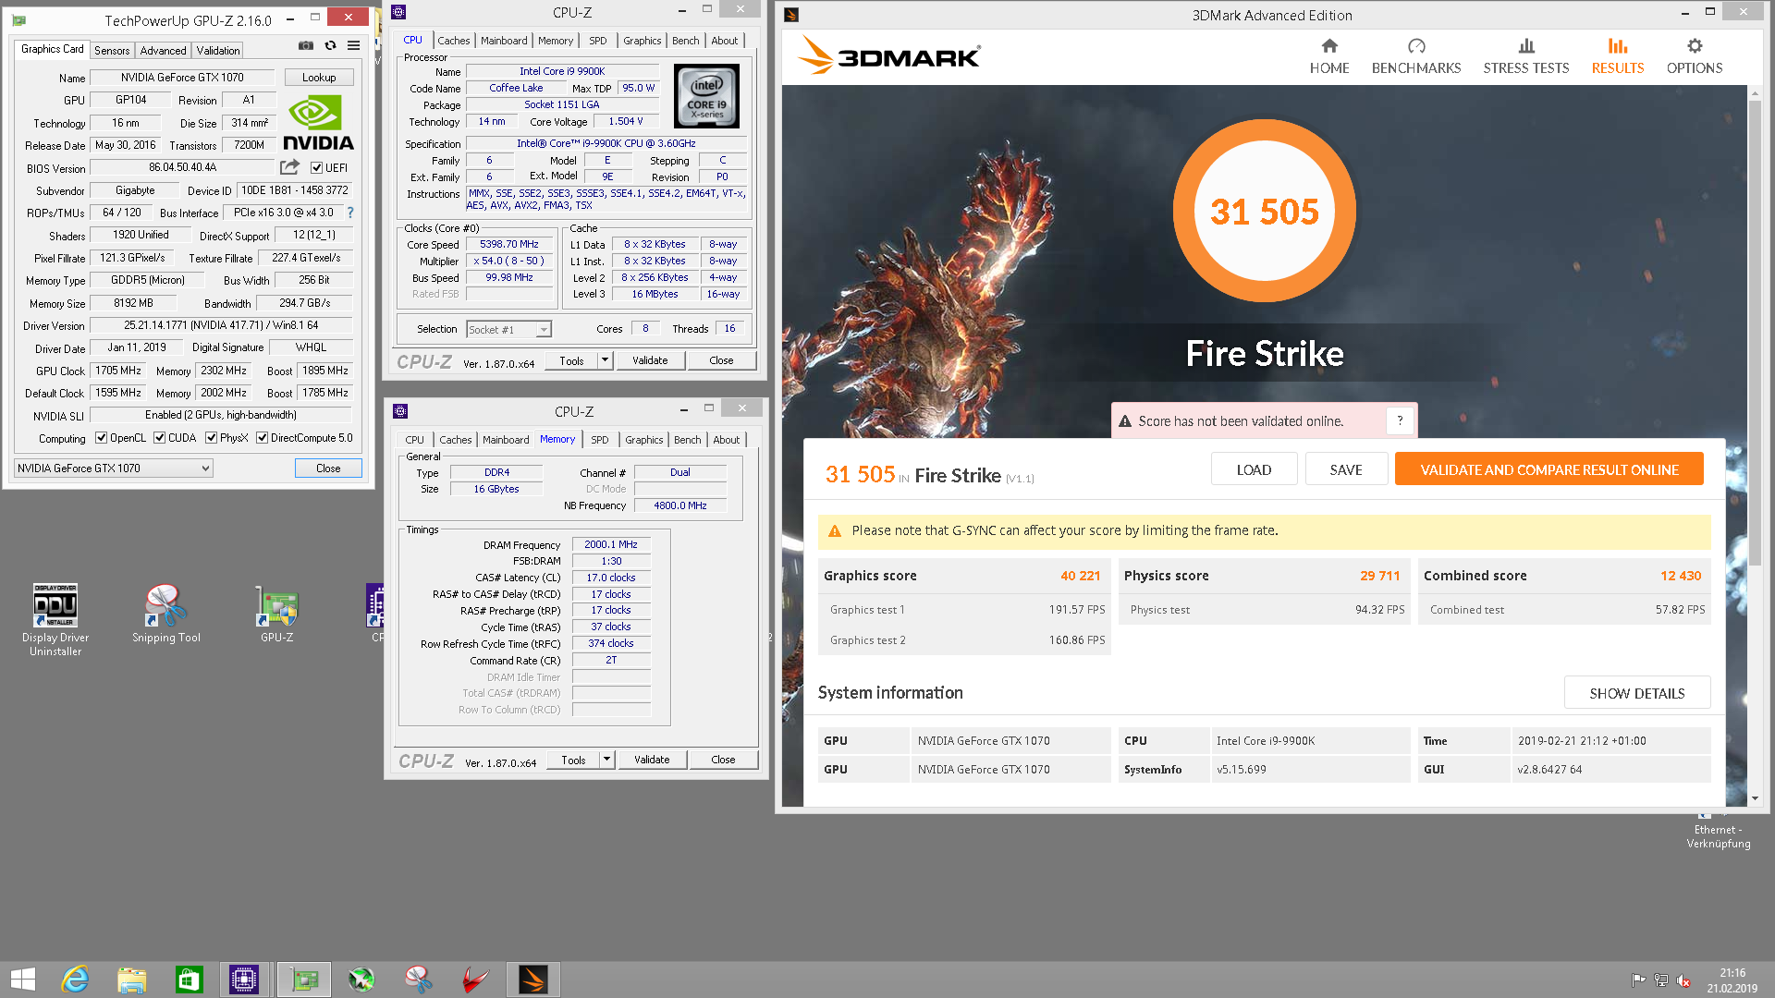The image size is (1775, 998).
Task: Click the GPU-Z Lookup button
Action: (x=319, y=78)
